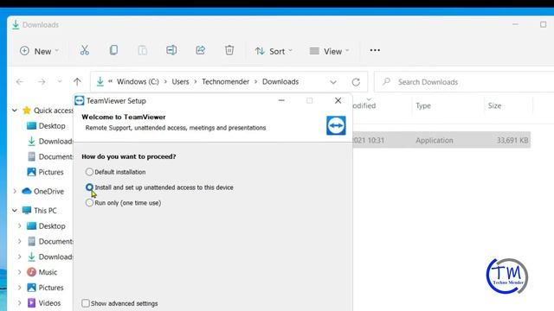Screen dimensions: 554x311
Task: Enable Show advanced settings checkbox
Action: click(x=86, y=303)
